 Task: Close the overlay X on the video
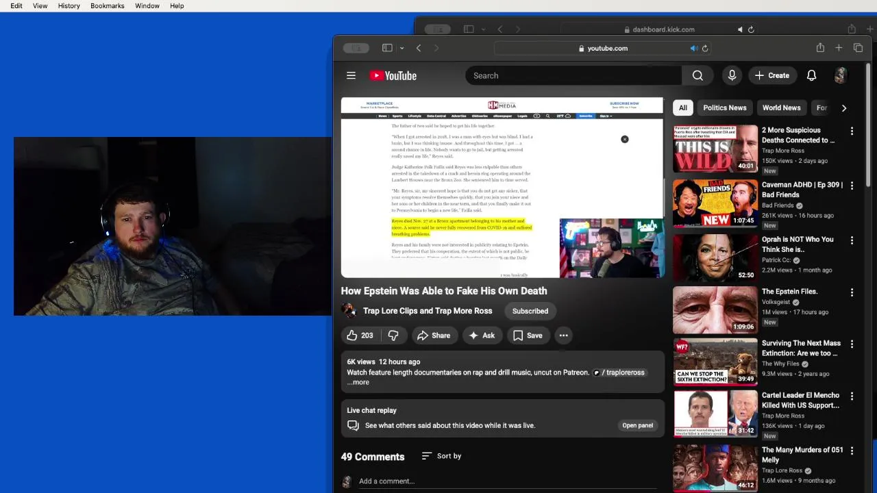tap(625, 139)
